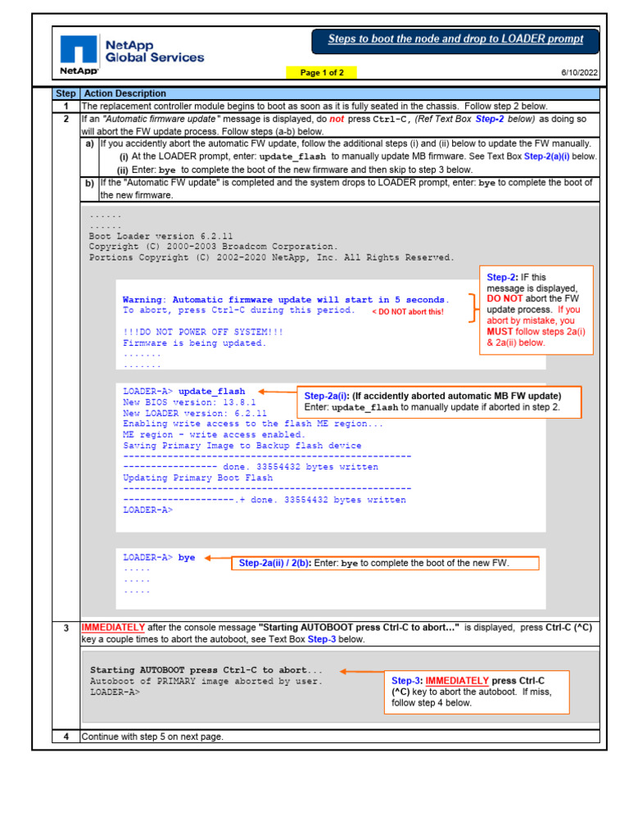
Task: Click 'Saving Primary Image to Backup flash device'
Action: 242,445
